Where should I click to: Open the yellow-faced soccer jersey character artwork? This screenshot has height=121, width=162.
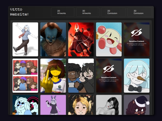(53, 76)
